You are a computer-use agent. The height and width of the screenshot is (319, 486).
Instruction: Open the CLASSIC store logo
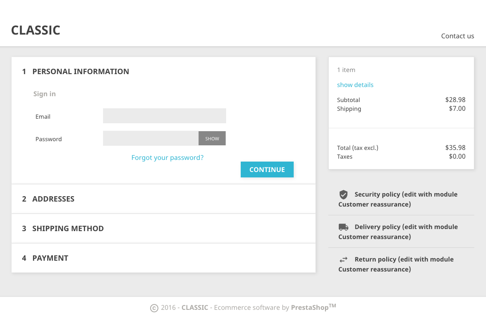tap(36, 30)
